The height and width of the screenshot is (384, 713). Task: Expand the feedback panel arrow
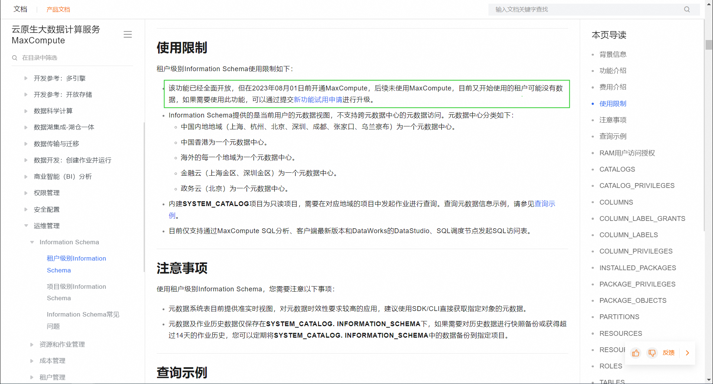[687, 353]
